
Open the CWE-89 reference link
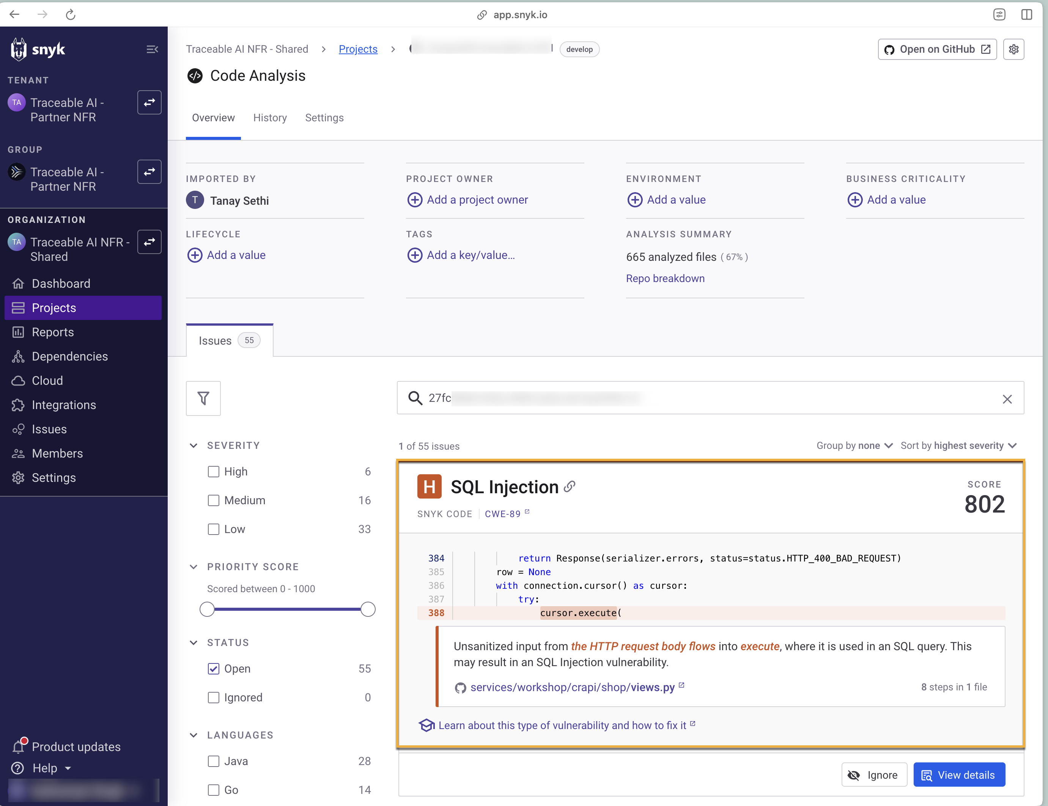click(x=507, y=514)
